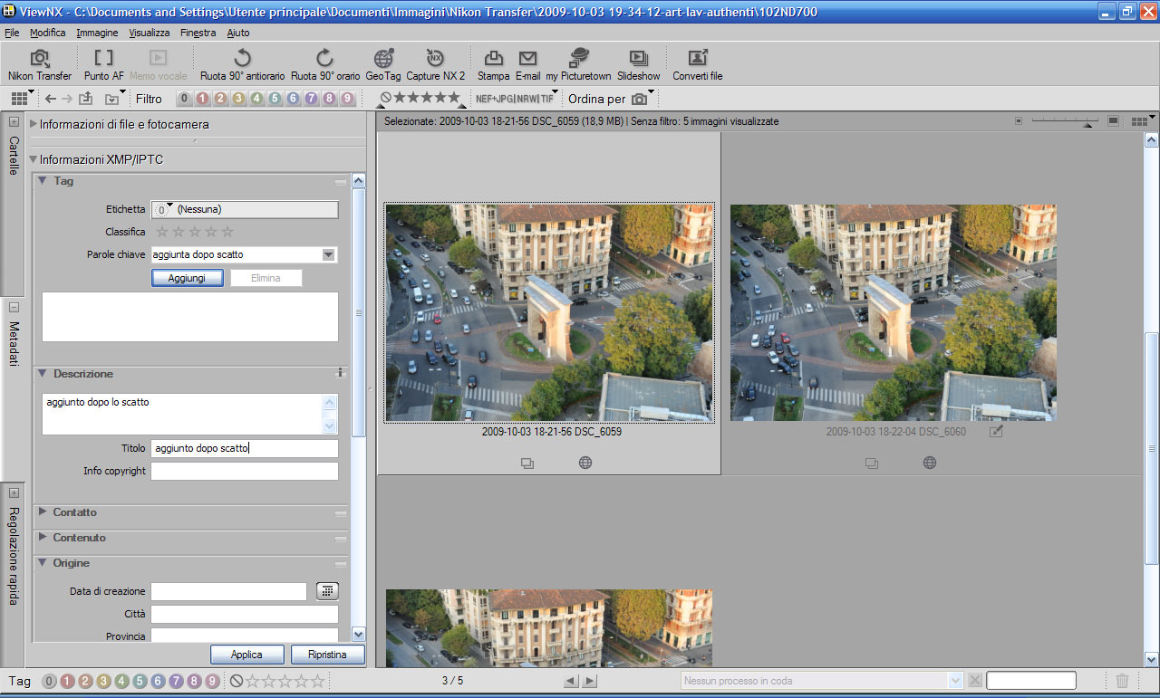Image resolution: width=1160 pixels, height=698 pixels.
Task: Toggle the Punto AF focus point display
Action: pyautogui.click(x=104, y=65)
